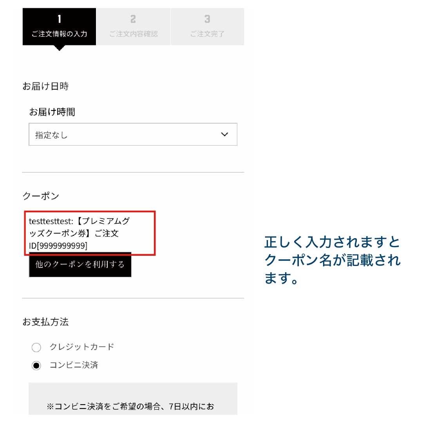
Task: Click the 指定なし text in delivery time box
Action: (51, 135)
